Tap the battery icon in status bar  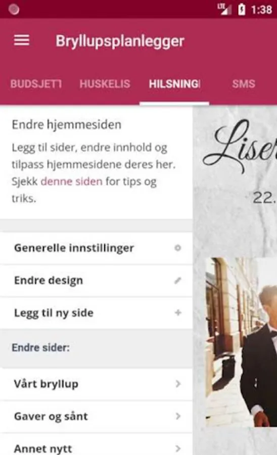pos(242,10)
